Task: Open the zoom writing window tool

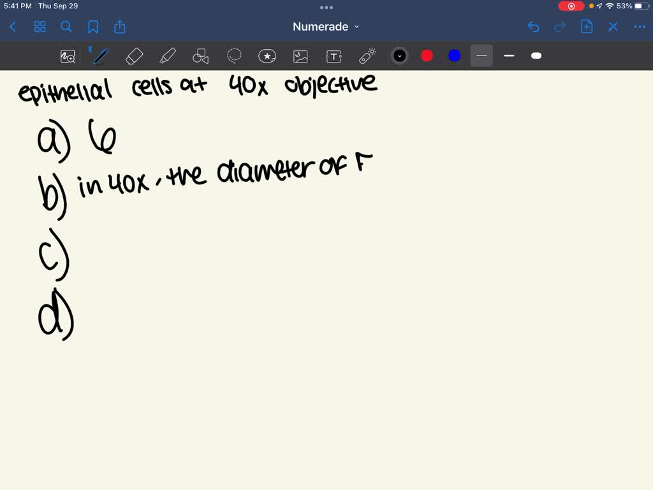Action: click(68, 56)
